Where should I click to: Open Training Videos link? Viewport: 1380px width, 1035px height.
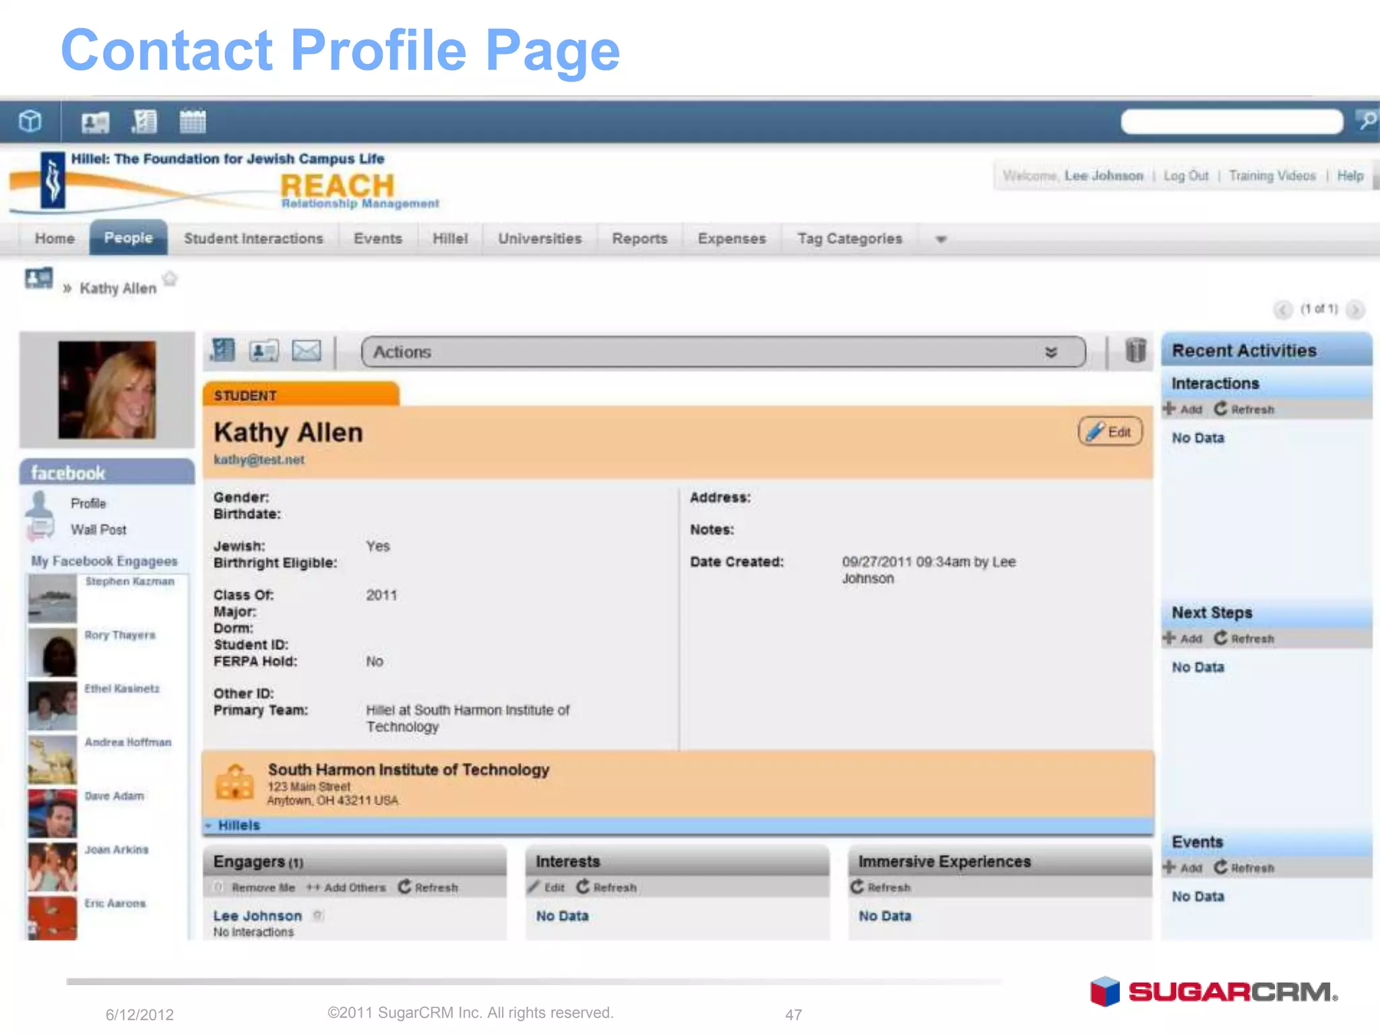[x=1272, y=176]
